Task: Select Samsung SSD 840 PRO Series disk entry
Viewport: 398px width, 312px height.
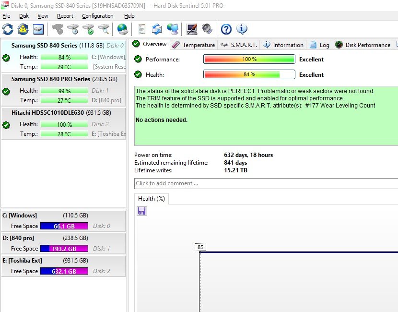Action: (64, 89)
